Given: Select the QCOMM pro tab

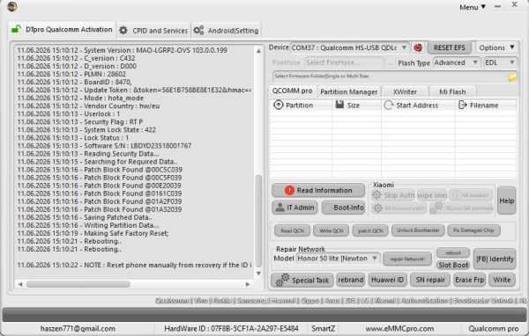Looking at the screenshot, I should (x=292, y=91).
